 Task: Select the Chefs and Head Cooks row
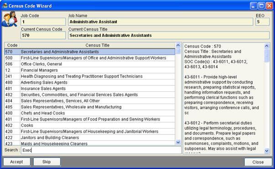pyautogui.click(x=90, y=113)
